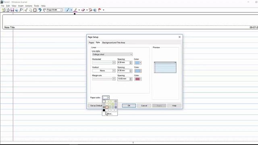Click the Cut scissors icon

26,10
